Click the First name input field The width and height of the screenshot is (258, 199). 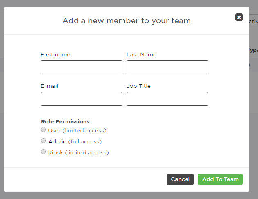coord(81,67)
